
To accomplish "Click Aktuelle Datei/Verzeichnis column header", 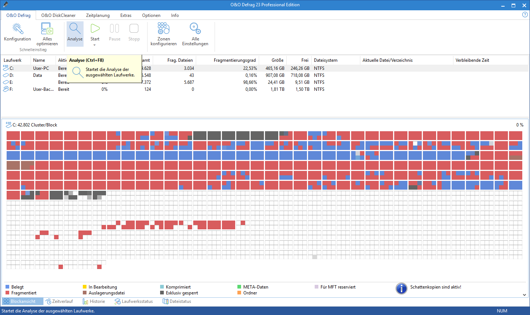I will 407,60.
